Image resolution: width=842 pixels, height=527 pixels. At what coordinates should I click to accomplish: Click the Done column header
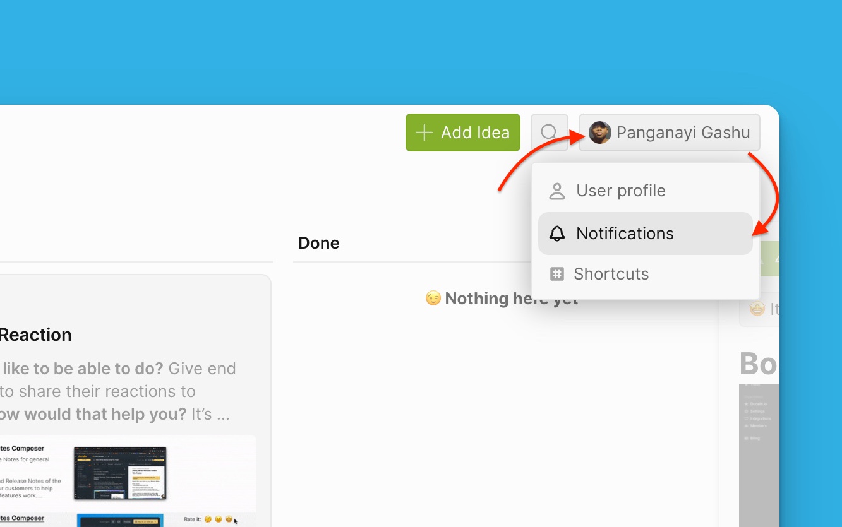[319, 243]
